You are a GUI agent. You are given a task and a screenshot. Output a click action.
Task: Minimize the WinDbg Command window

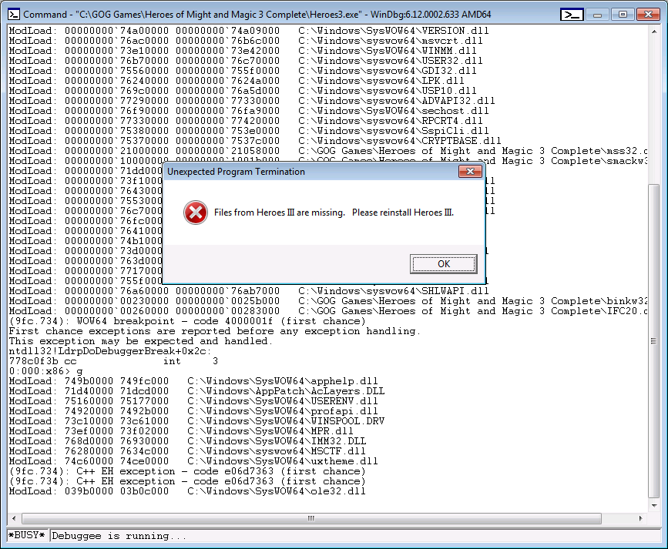click(597, 15)
